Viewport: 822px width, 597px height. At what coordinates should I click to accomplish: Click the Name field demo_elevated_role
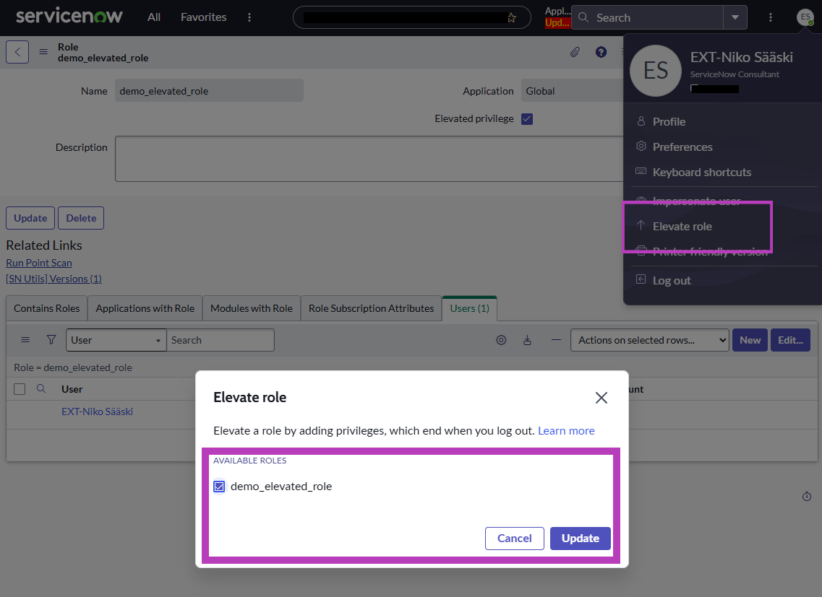(209, 91)
